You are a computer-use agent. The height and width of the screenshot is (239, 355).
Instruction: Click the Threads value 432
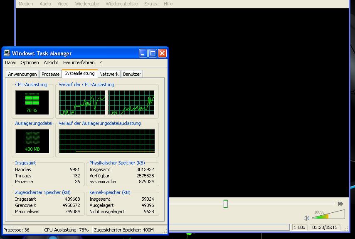76,176
